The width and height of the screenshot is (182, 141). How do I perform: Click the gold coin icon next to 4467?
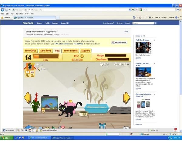(82, 56)
